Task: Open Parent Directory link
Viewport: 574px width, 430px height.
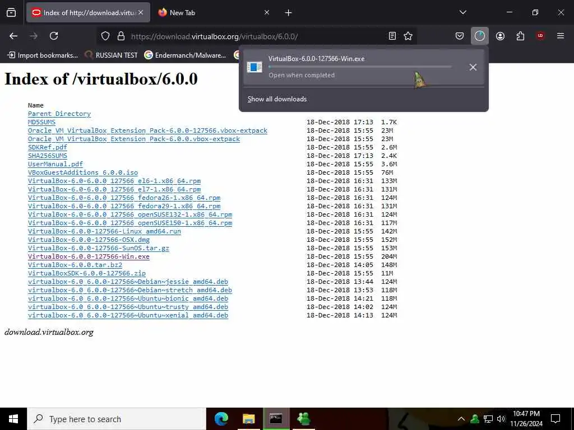Action: coord(59,114)
